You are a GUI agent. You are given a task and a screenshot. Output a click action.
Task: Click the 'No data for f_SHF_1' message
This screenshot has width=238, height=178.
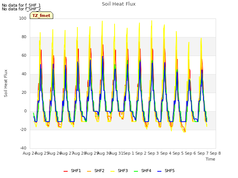coord(21,5)
